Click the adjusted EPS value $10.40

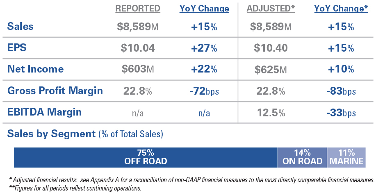pos(271,48)
